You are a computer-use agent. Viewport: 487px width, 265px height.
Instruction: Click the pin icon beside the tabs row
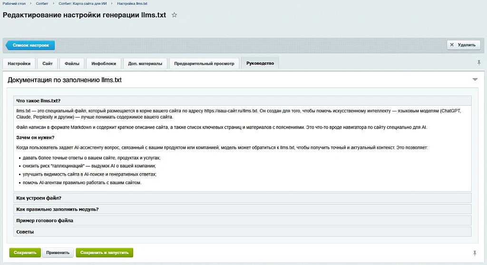(x=478, y=63)
